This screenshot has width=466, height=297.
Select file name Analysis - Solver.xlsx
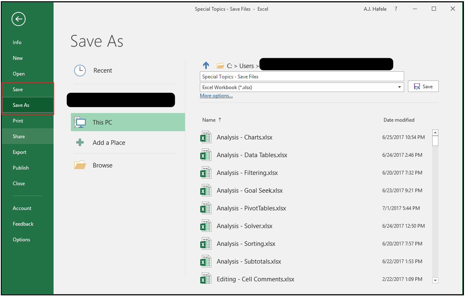[245, 226]
